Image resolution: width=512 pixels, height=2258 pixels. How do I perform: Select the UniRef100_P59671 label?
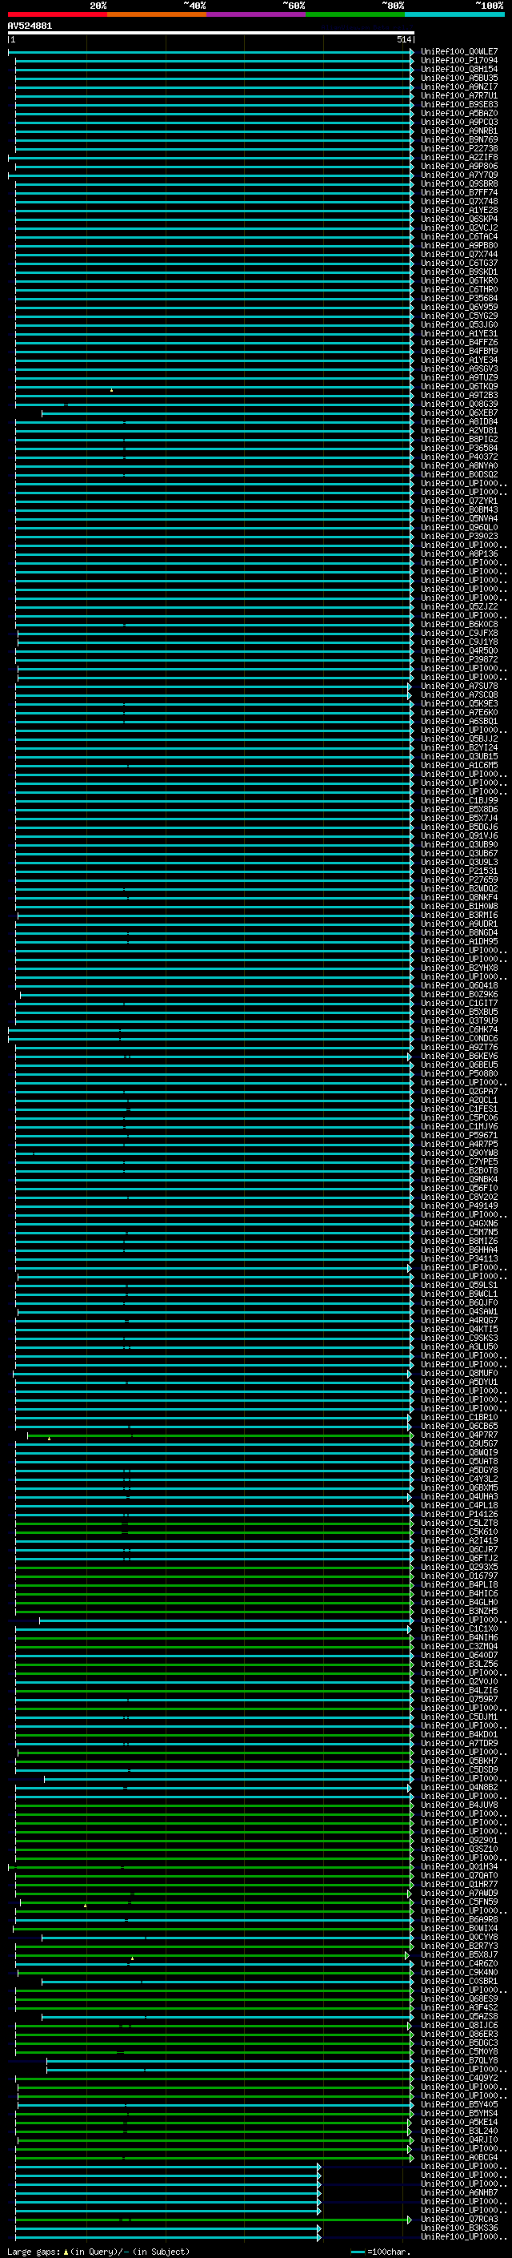pos(458,1135)
